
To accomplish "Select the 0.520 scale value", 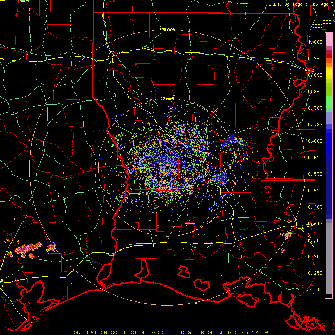I will (315, 191).
